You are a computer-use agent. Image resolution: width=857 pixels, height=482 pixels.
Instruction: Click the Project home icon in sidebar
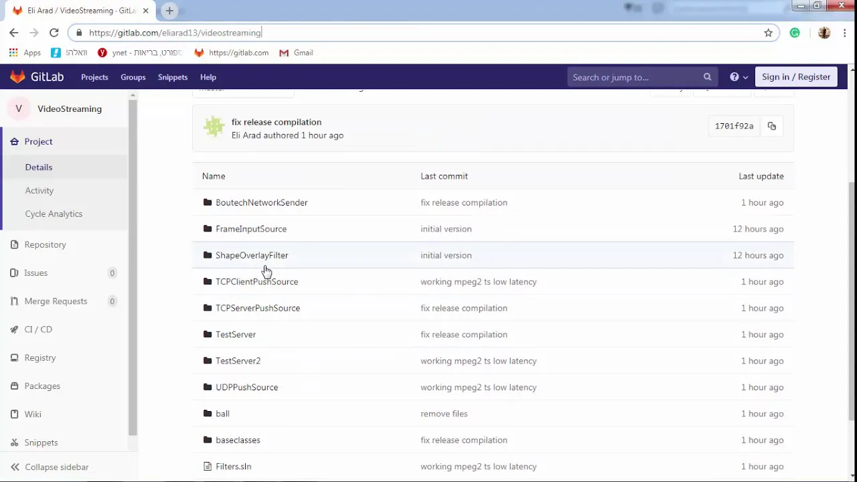click(14, 141)
